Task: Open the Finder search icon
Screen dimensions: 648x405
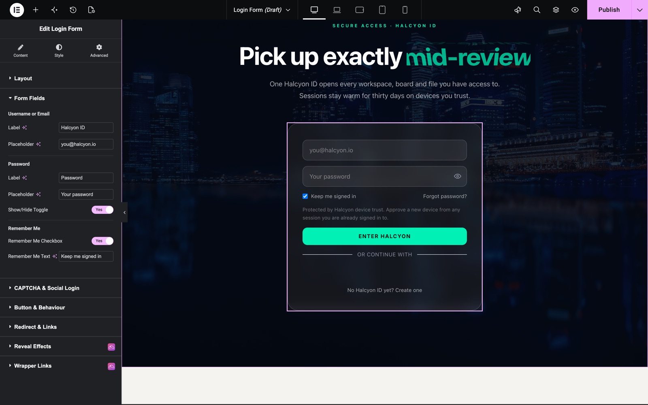Action: pyautogui.click(x=537, y=10)
